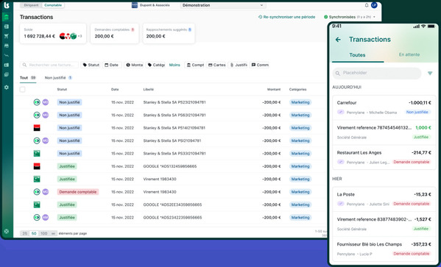Click the invoice search field
Viewport: 441px width, 267px height.
(x=49, y=65)
